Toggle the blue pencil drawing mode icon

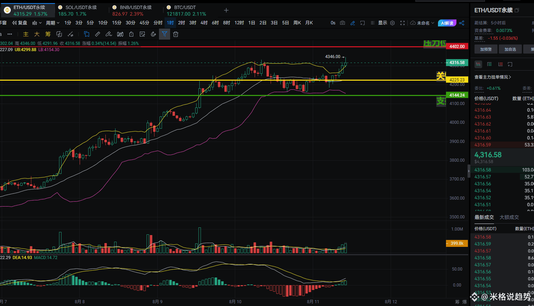[353, 23]
